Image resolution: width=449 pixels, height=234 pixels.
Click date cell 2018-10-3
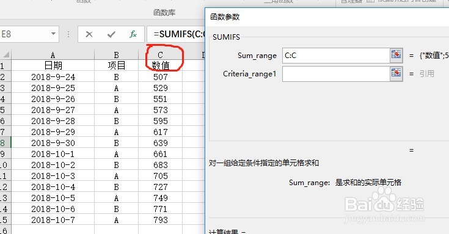click(x=53, y=175)
